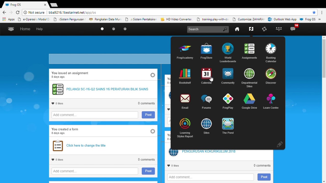Open the applications tray icon in top bar
The width and height of the screenshot is (326, 183).
[279, 29]
